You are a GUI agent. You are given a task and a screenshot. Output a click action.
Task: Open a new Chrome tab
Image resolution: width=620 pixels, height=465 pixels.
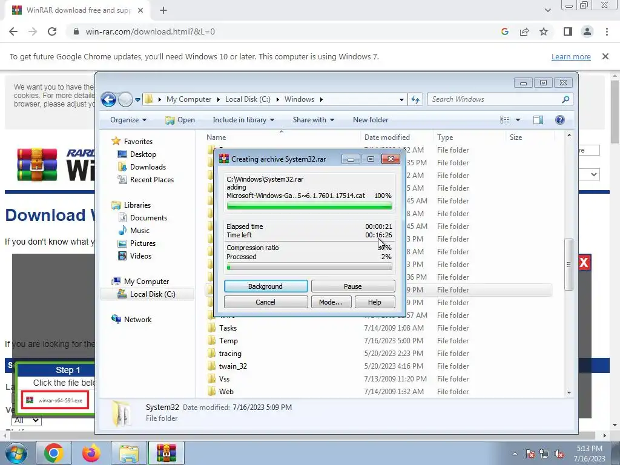(163, 10)
